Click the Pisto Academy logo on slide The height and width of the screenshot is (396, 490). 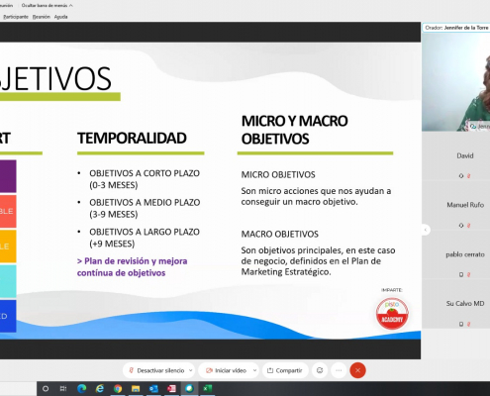tap(392, 314)
